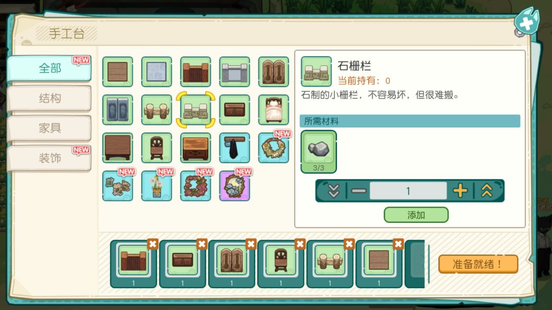The height and width of the screenshot is (310, 552).
Task: Increase craft quantity with plus button
Action: click(460, 191)
